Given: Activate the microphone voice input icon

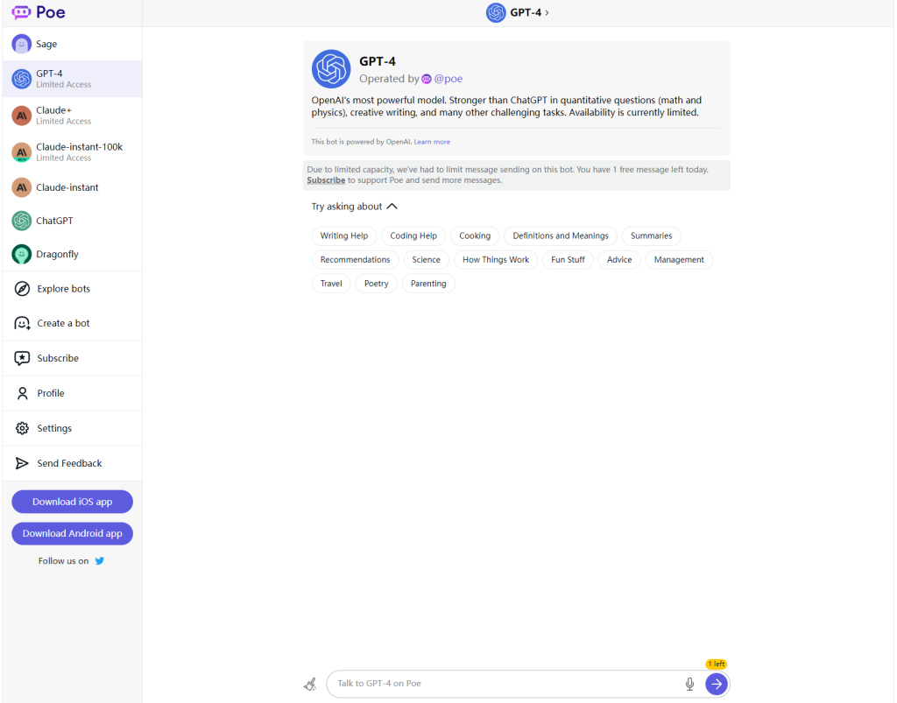Looking at the screenshot, I should click(690, 684).
